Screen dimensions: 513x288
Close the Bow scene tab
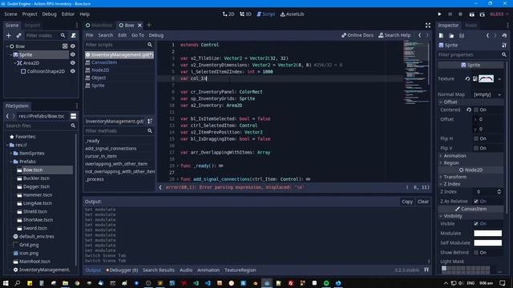[x=139, y=25]
